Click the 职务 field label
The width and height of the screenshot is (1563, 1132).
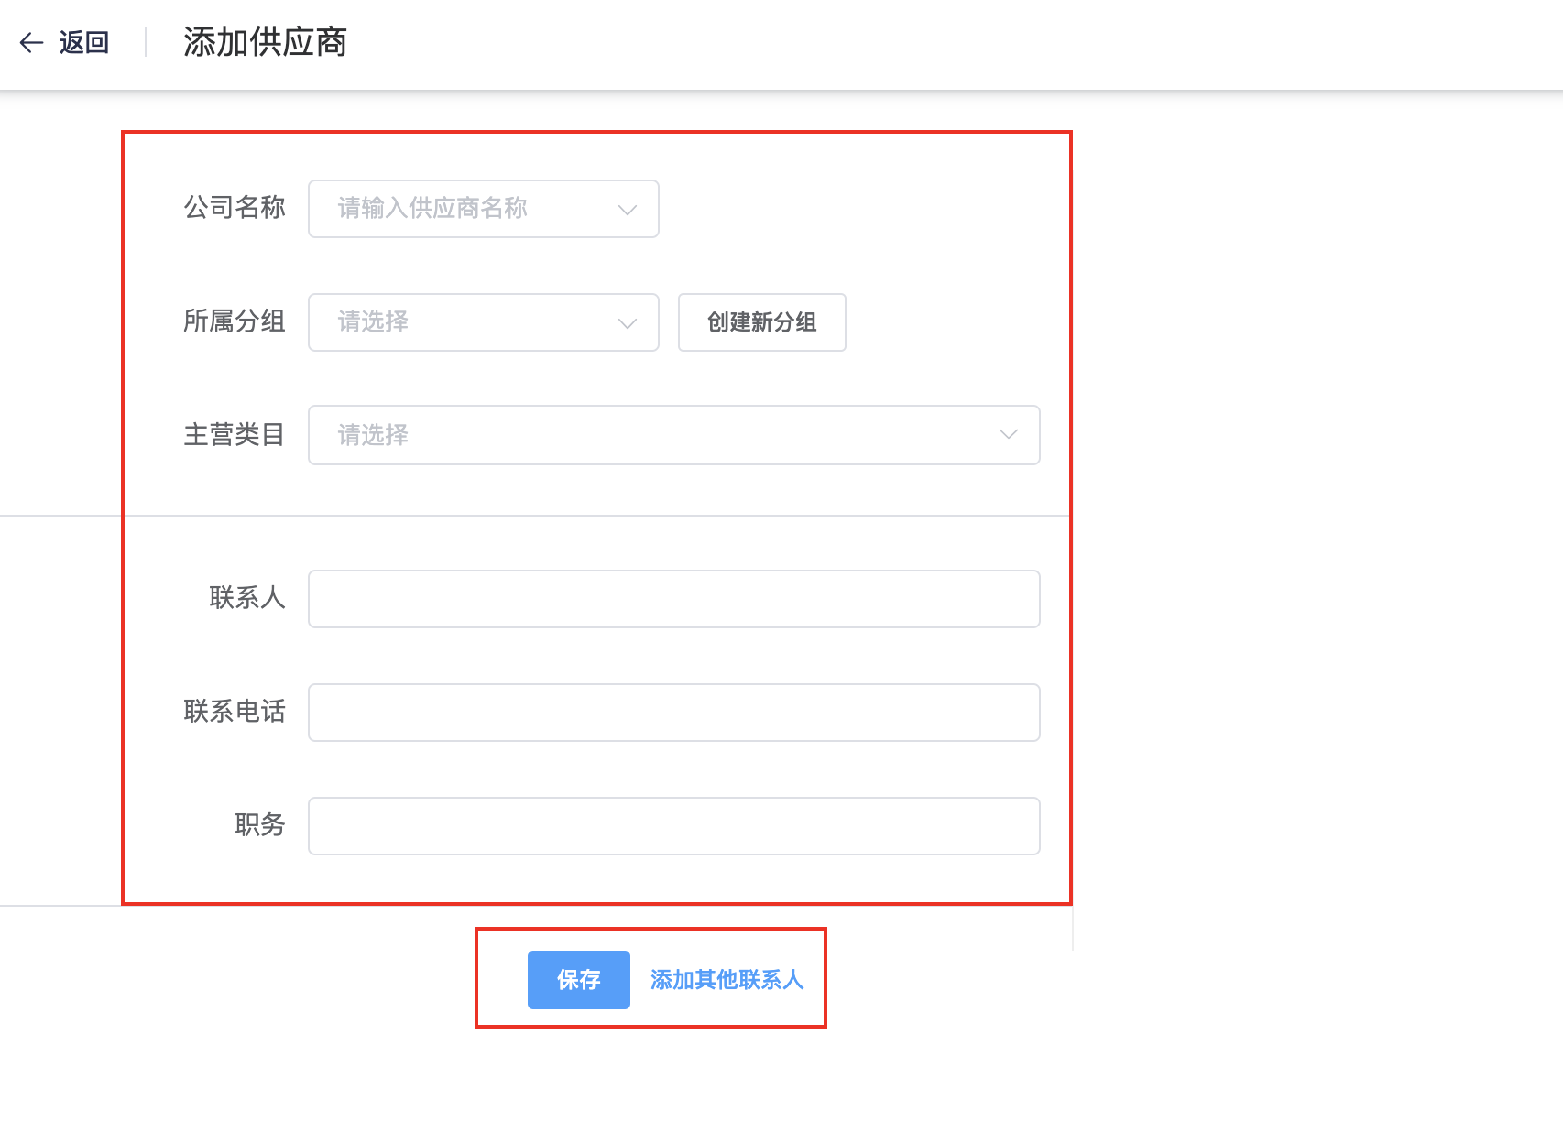260,825
